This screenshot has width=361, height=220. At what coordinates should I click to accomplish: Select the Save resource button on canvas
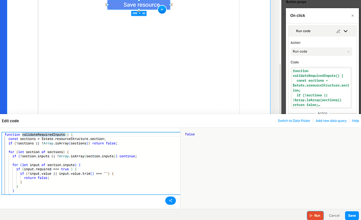[x=139, y=5]
